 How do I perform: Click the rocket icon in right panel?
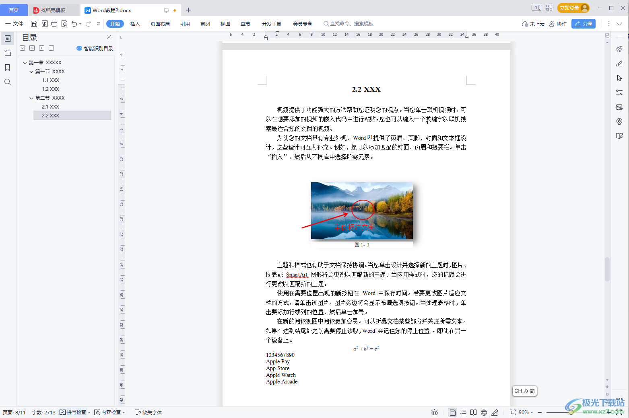(x=619, y=49)
